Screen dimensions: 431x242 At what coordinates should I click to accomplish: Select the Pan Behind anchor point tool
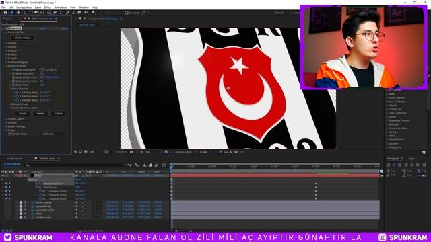[42, 13]
